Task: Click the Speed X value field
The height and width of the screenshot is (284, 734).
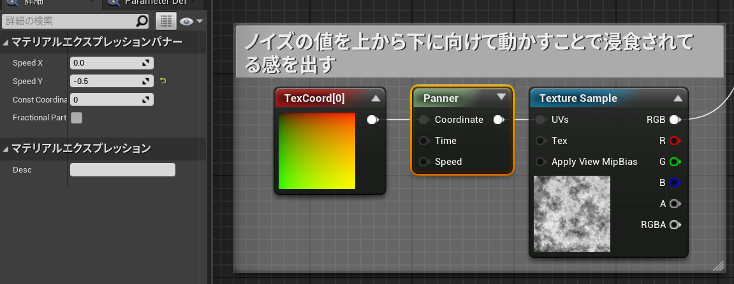Action: click(112, 62)
